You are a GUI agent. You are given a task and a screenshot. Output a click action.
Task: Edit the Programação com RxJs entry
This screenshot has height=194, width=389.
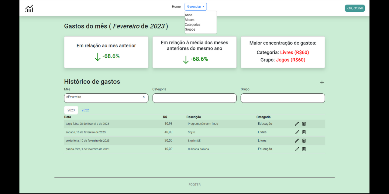(297, 123)
